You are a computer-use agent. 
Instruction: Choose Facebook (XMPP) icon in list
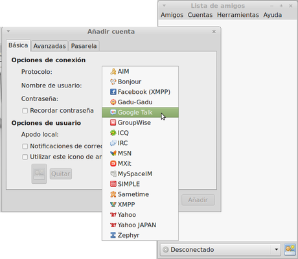tap(113, 92)
